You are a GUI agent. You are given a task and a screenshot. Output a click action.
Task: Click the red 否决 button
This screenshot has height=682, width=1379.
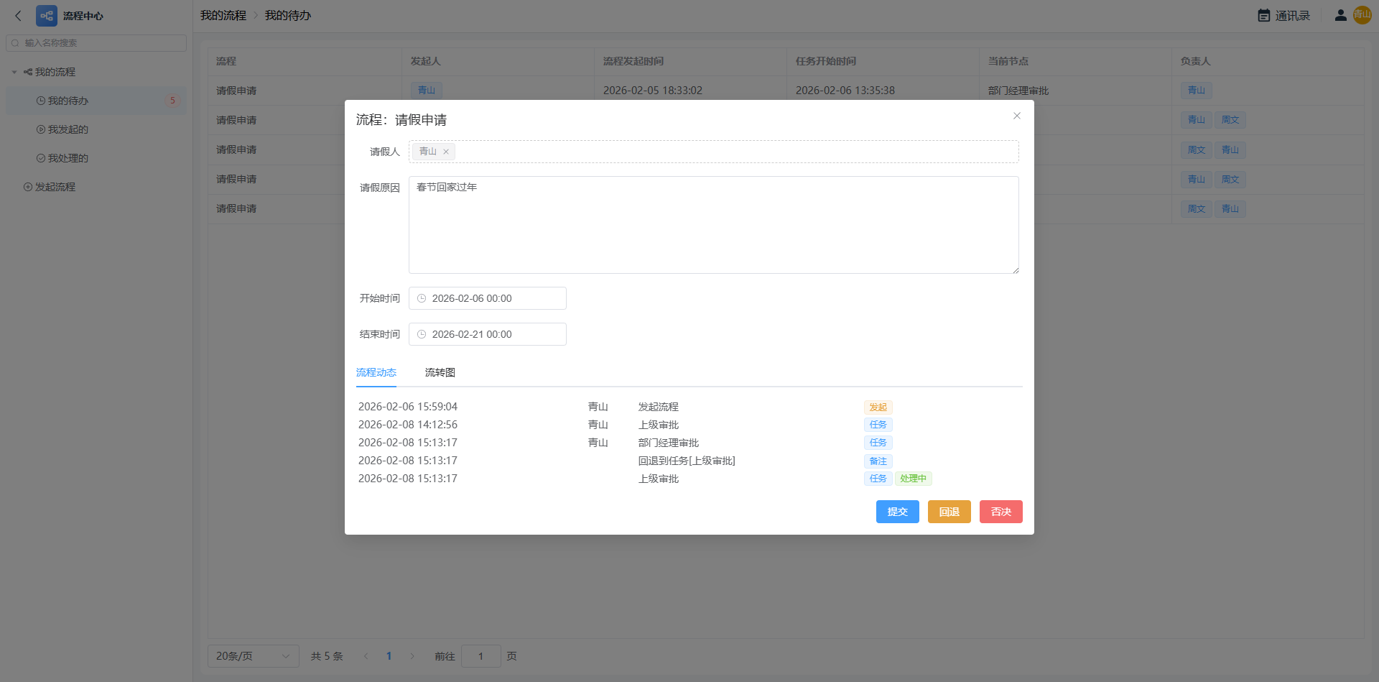point(1000,512)
